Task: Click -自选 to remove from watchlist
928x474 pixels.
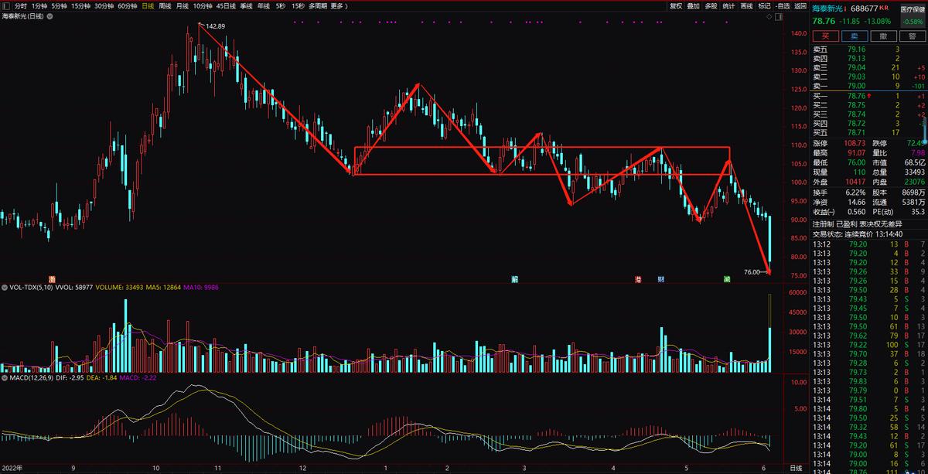Action: 783,5
